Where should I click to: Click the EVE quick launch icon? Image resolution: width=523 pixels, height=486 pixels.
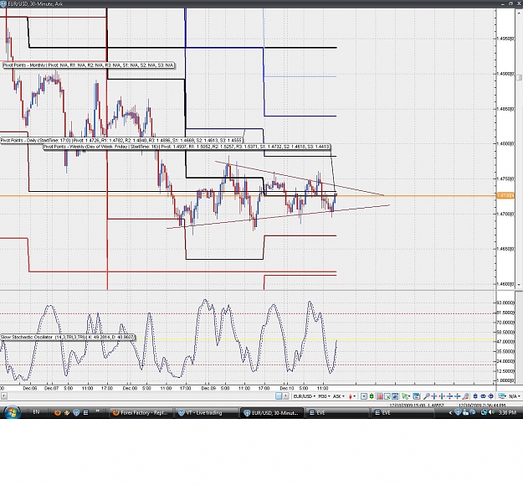coord(85,412)
